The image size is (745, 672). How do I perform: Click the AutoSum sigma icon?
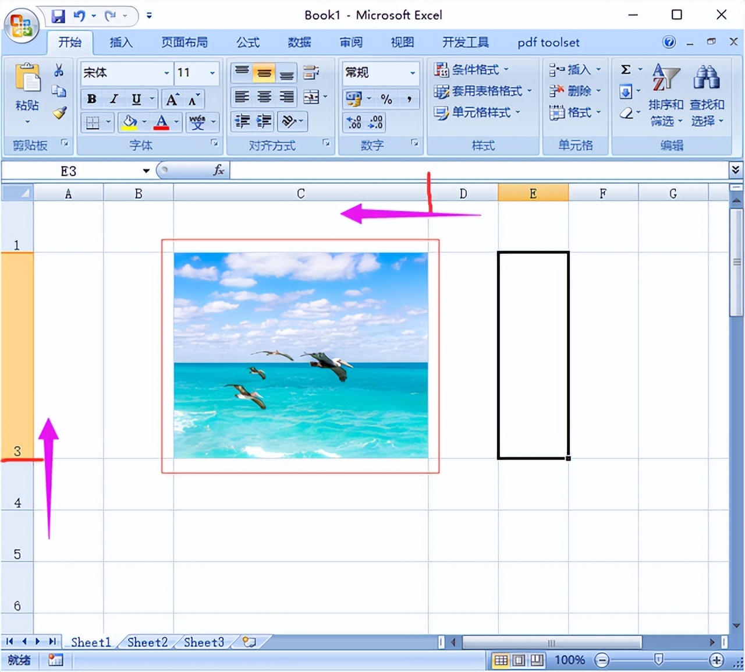[626, 70]
